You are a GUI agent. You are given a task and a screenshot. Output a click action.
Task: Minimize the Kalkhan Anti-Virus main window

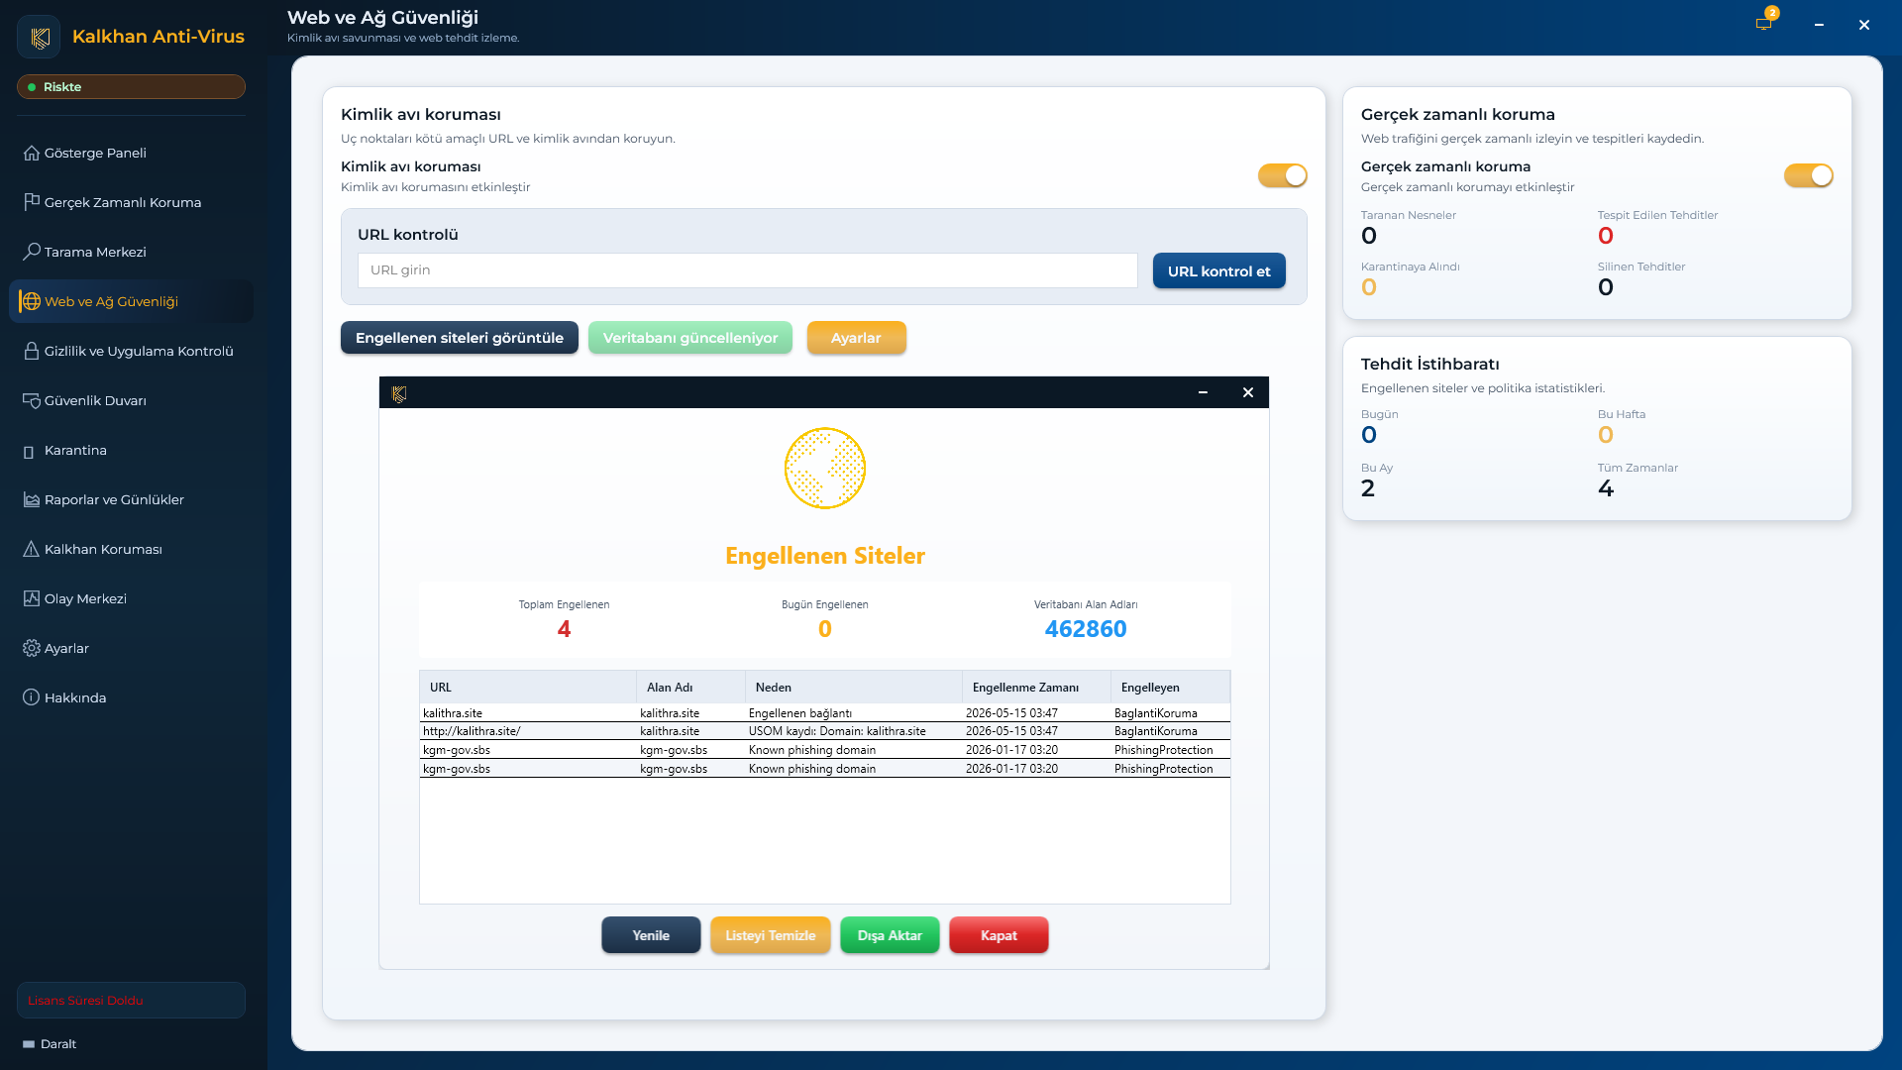click(x=1819, y=25)
